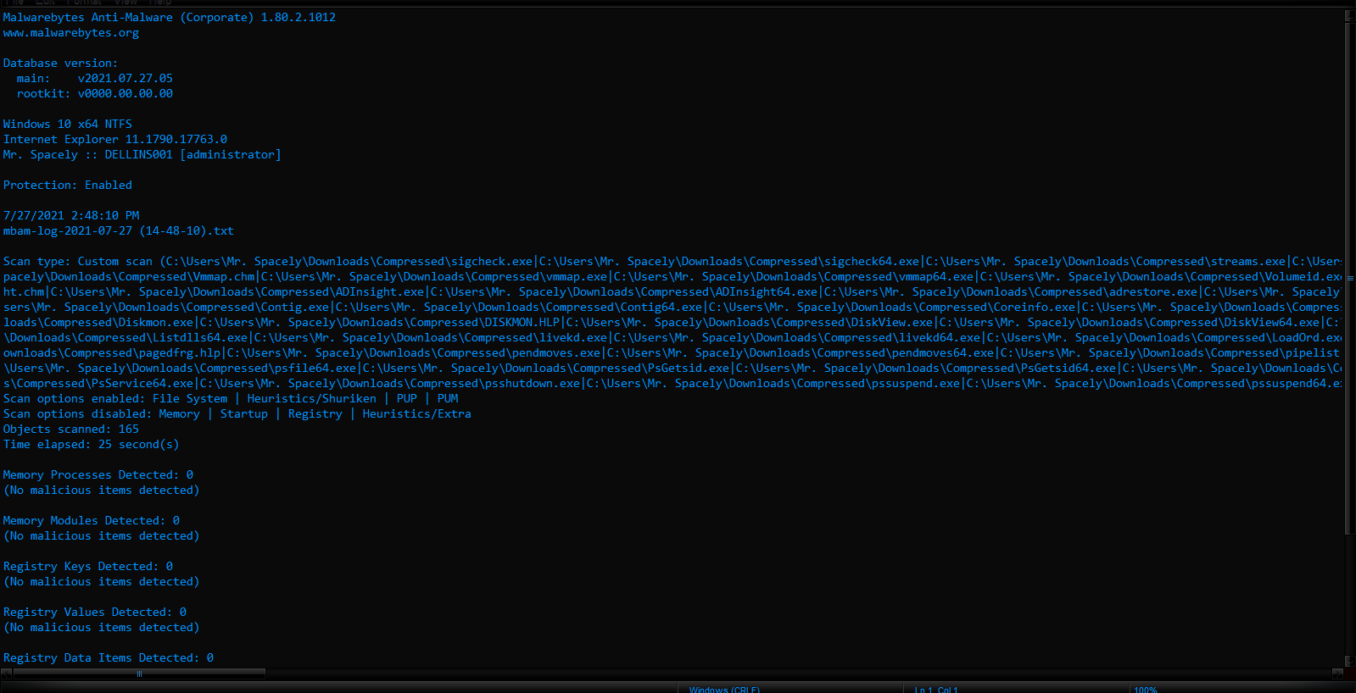Click 'No malicious items detected' under Memory Processes
The image size is (1356, 693).
[102, 490]
